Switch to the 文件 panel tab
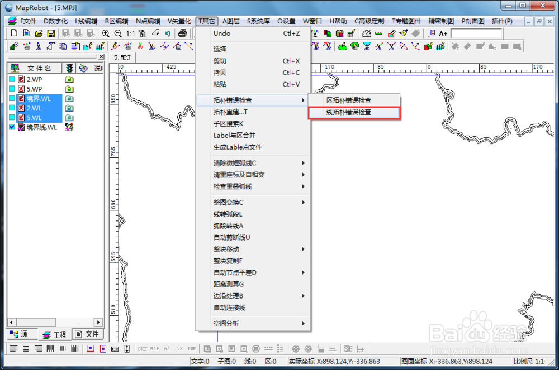This screenshot has height=370, width=559. 87,334
